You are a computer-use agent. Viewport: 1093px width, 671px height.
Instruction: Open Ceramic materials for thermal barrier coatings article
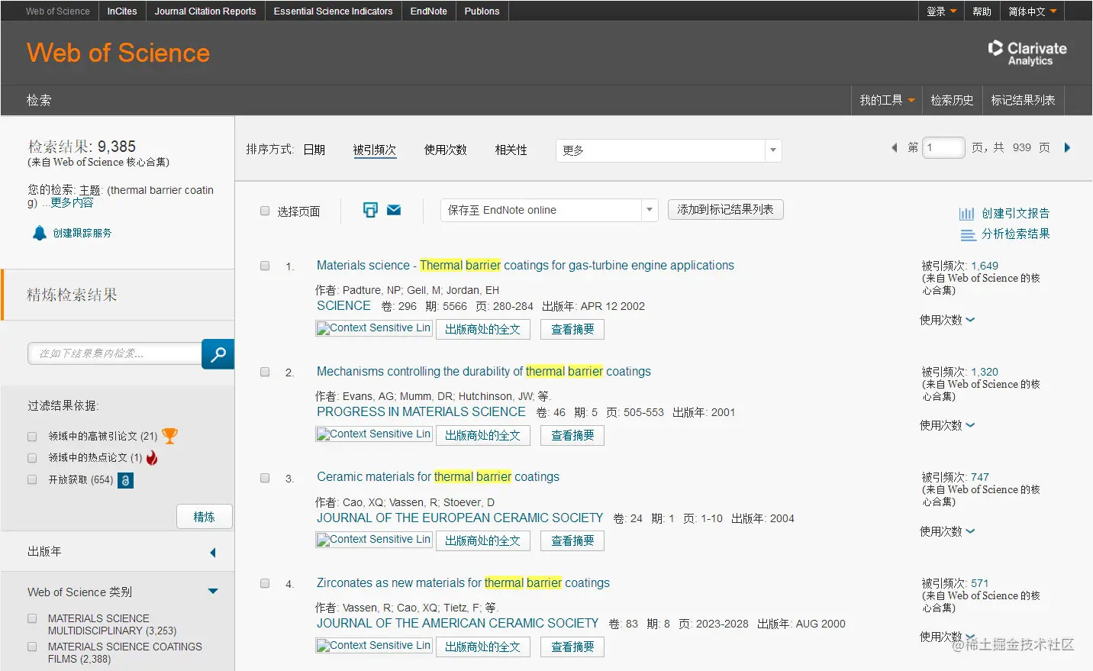(x=438, y=477)
